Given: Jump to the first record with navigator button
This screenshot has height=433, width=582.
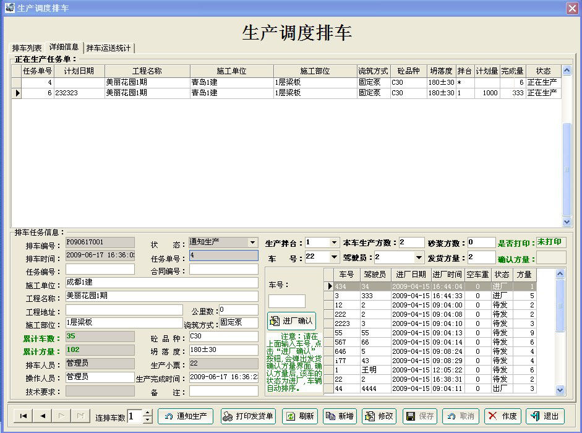Looking at the screenshot, I should tap(24, 416).
